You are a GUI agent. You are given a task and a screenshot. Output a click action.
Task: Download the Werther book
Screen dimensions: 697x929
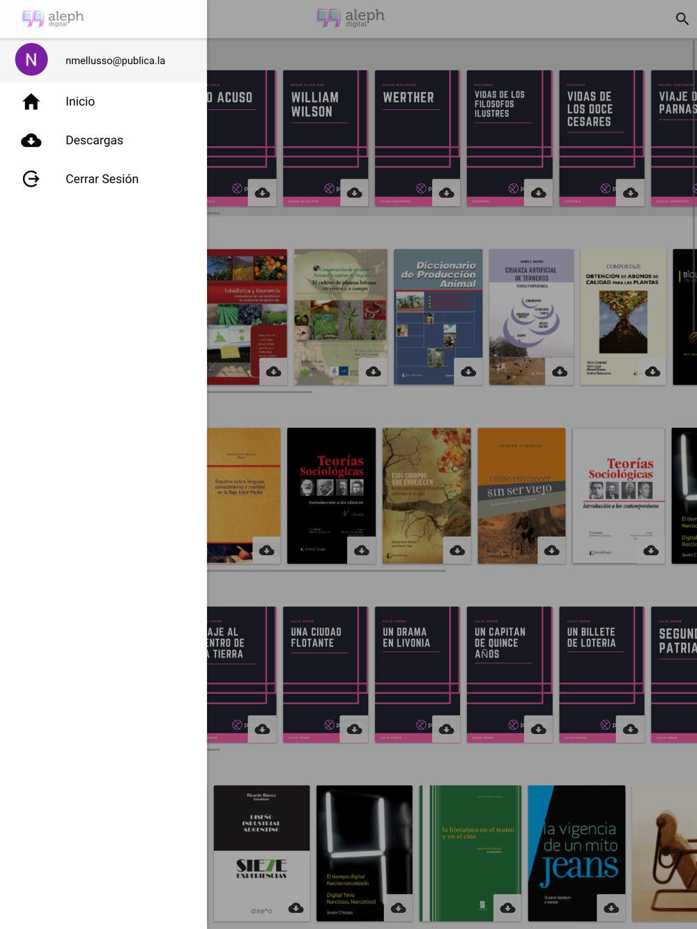446,192
